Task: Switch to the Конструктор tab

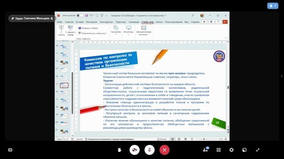Action: [x=106, y=22]
